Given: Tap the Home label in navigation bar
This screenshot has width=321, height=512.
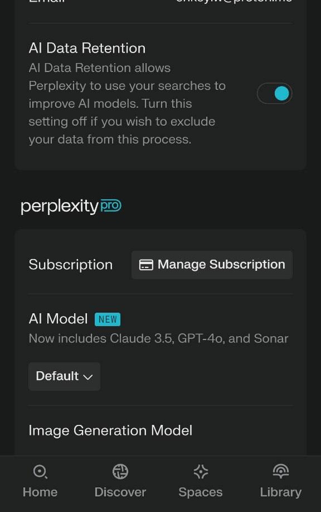Looking at the screenshot, I should tap(40, 492).
